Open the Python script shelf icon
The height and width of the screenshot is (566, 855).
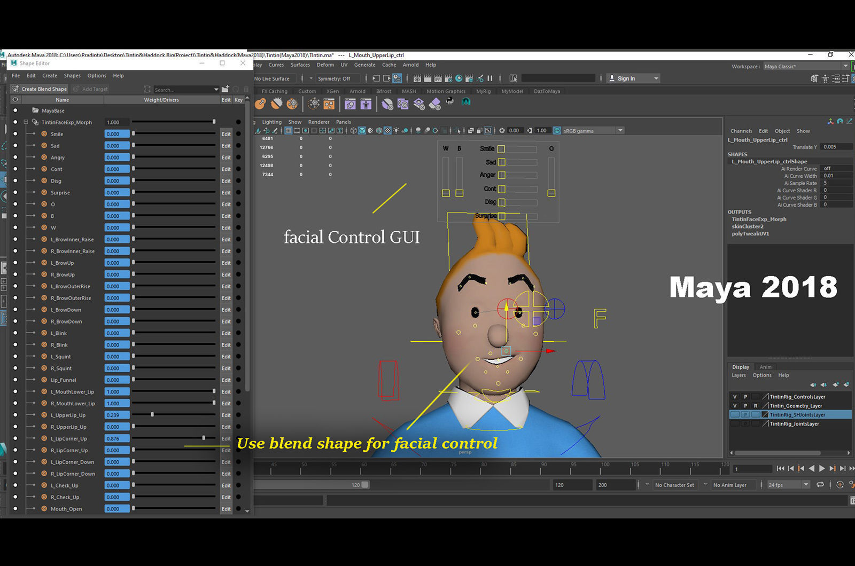point(450,101)
